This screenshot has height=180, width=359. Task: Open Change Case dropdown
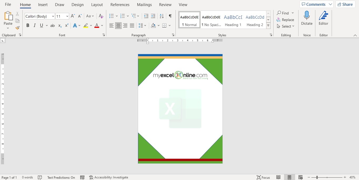click(x=90, y=16)
